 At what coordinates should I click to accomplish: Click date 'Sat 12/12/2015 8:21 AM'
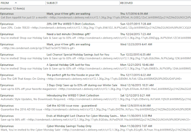pyautogui.click(x=135, y=95)
